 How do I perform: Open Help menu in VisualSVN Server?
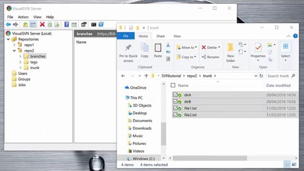[x=50, y=17]
